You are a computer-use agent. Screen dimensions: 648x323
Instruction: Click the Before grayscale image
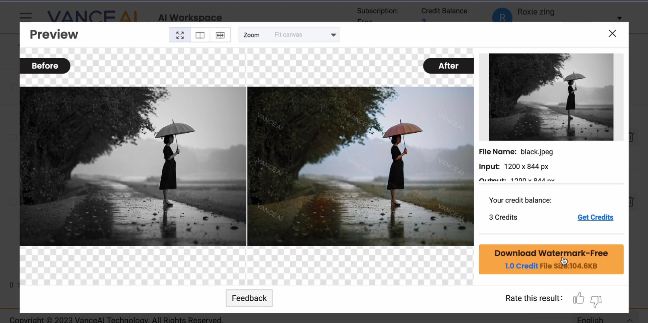tap(133, 166)
